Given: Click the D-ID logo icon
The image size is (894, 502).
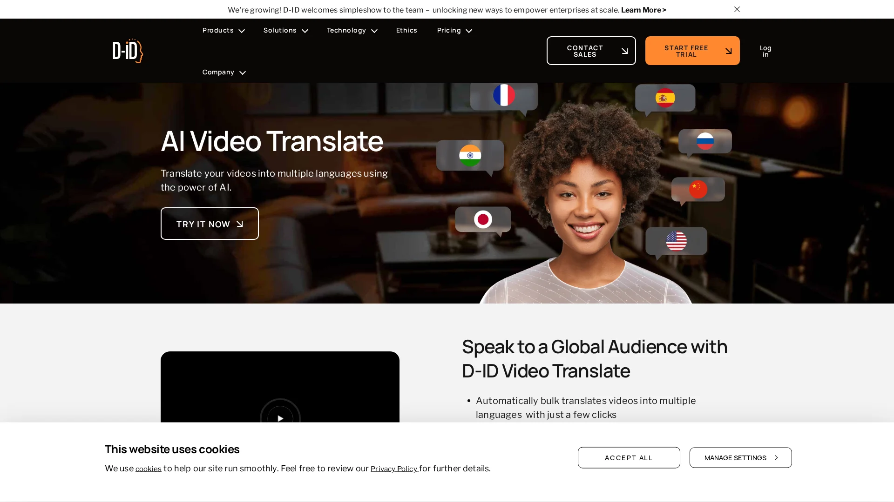Looking at the screenshot, I should tap(128, 51).
